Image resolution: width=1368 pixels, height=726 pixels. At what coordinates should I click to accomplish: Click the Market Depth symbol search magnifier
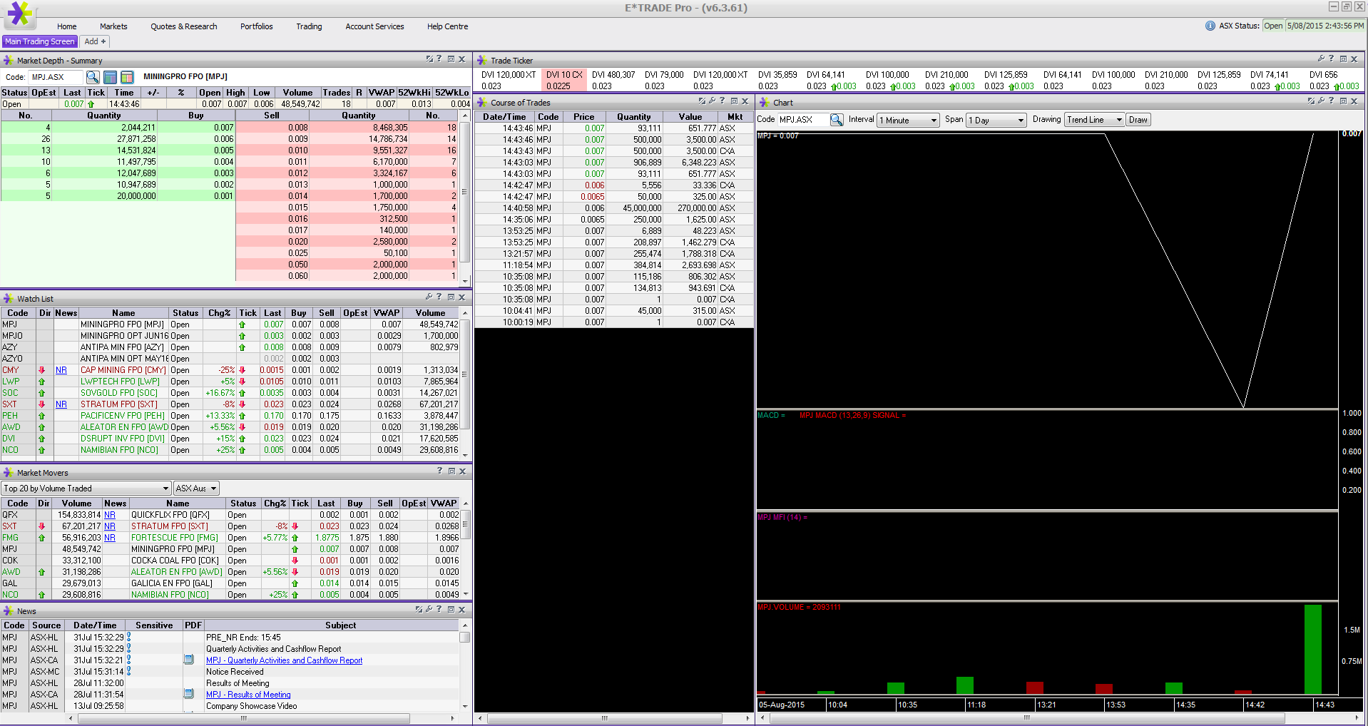93,77
